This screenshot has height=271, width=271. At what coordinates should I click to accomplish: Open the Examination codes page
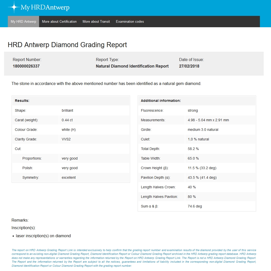point(130,22)
